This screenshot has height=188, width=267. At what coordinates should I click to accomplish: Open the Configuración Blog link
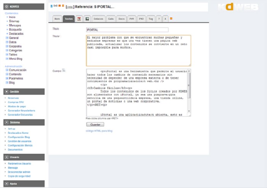pos(19,137)
